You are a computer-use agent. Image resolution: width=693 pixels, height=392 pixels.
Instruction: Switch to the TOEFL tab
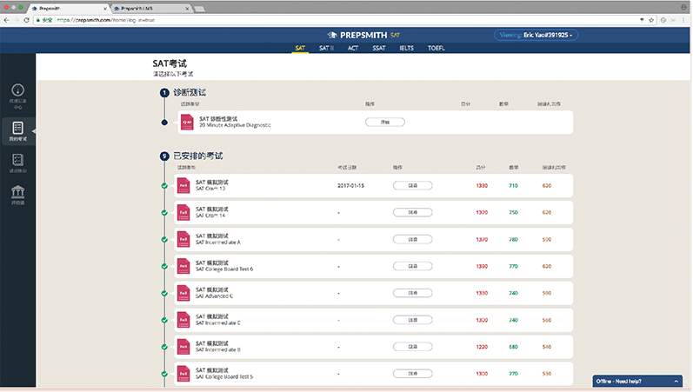pos(436,48)
